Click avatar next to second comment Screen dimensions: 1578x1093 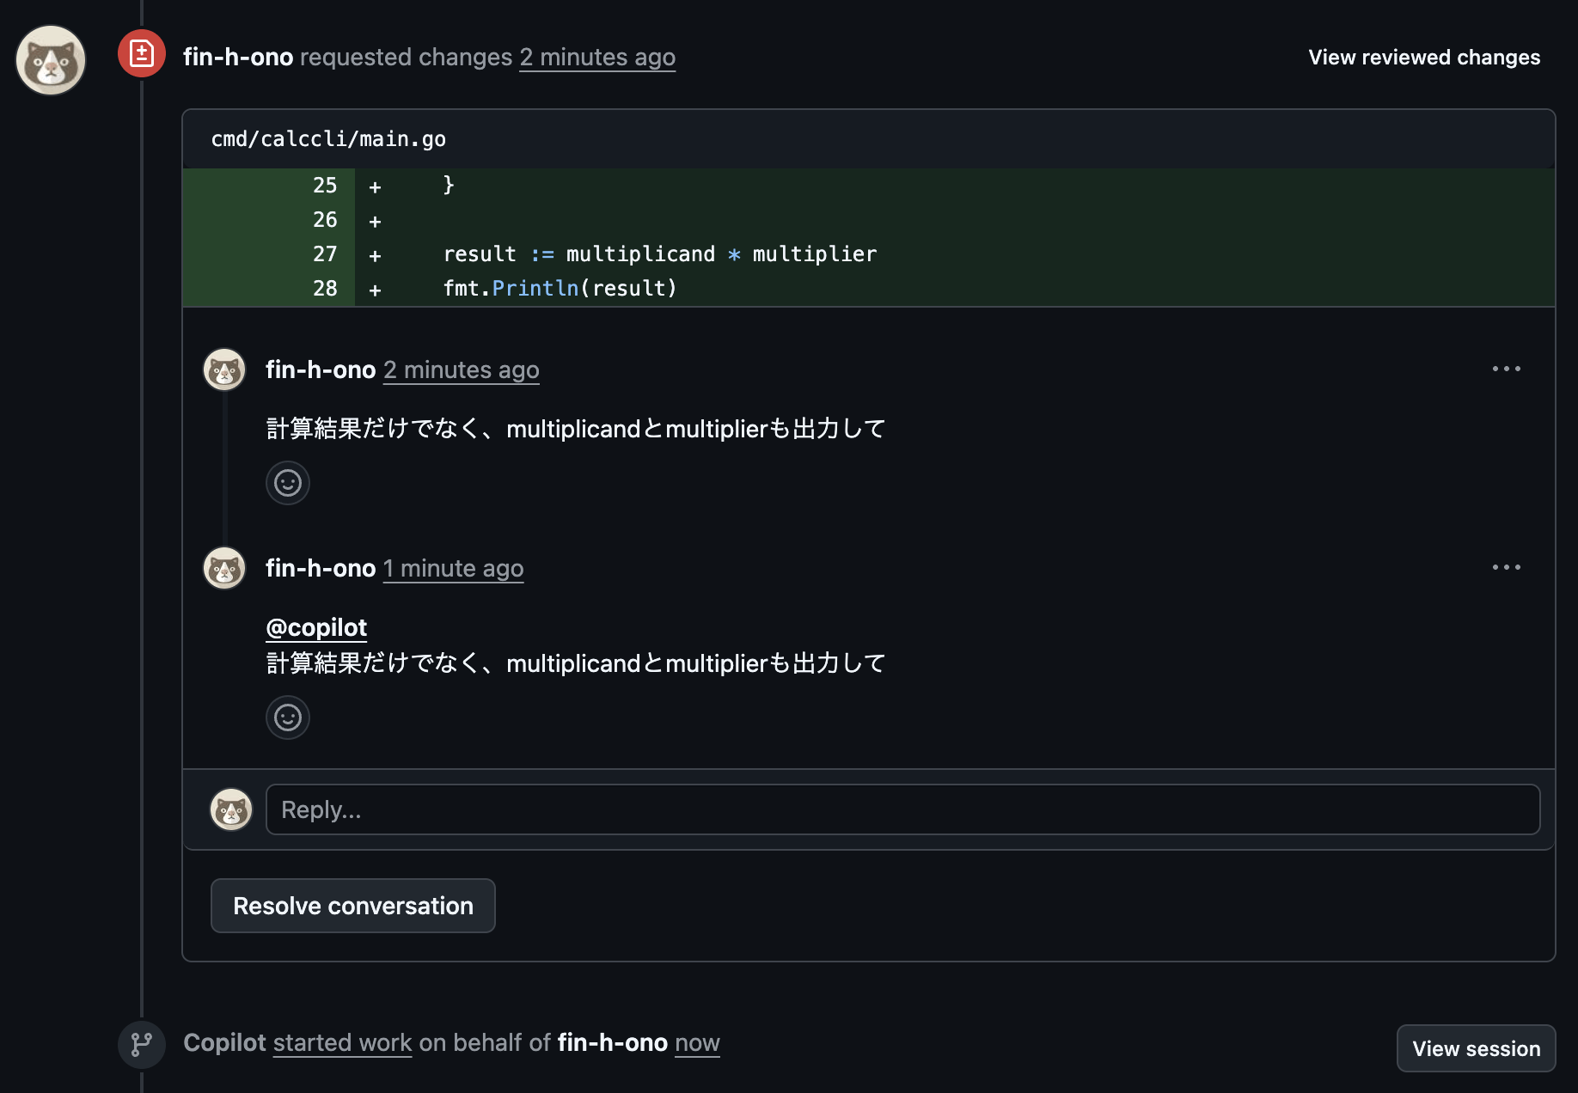224,568
